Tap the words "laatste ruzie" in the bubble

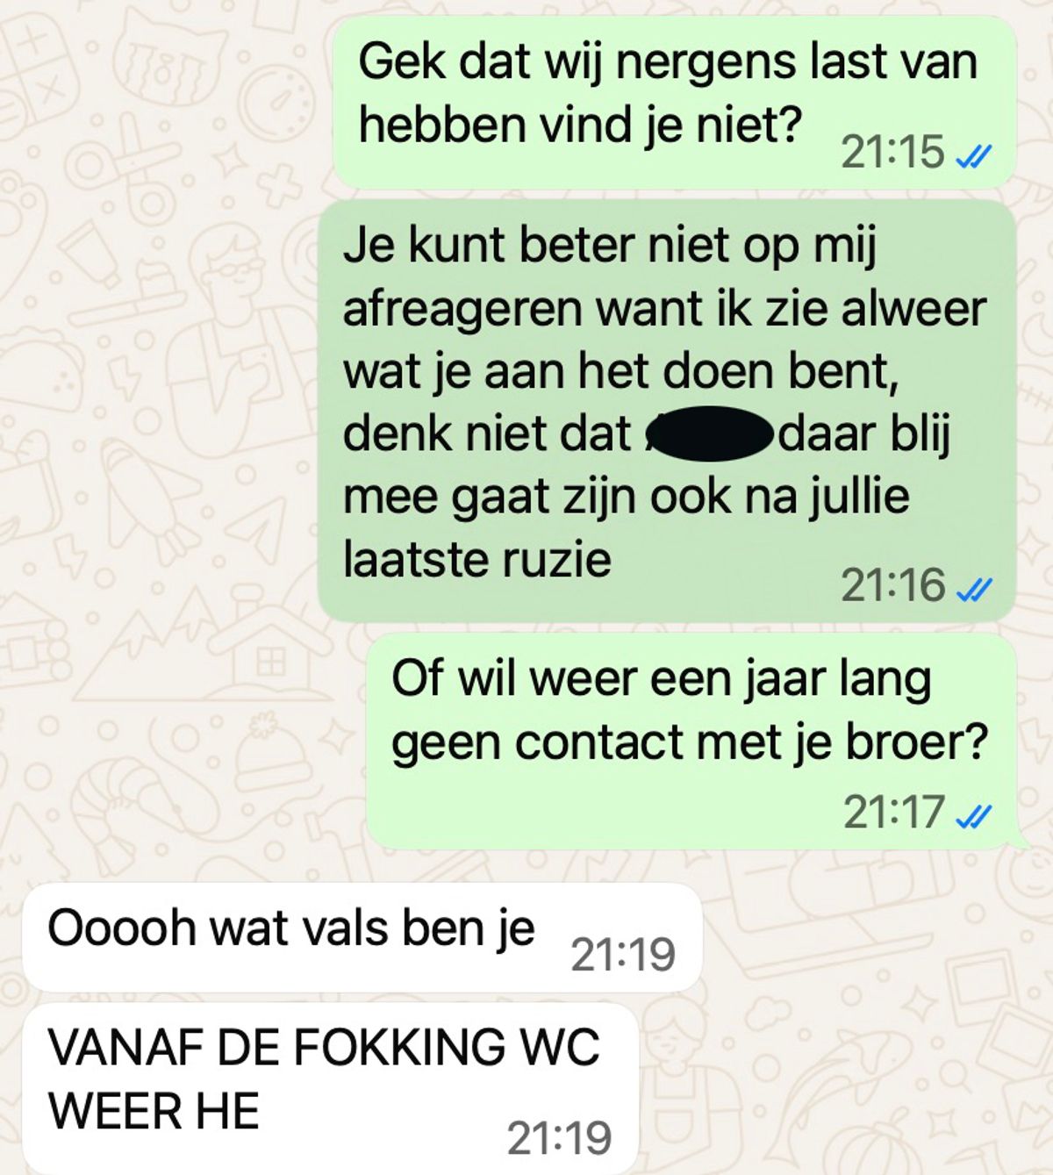click(476, 559)
